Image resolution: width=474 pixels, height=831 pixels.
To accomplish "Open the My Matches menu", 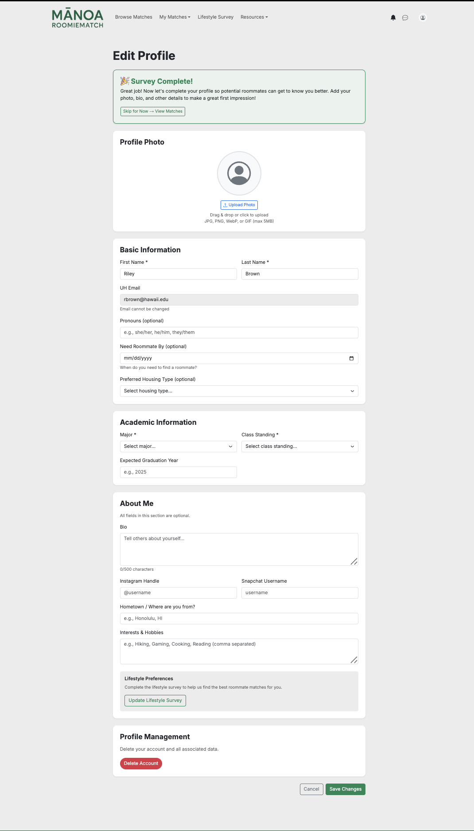I will (175, 17).
